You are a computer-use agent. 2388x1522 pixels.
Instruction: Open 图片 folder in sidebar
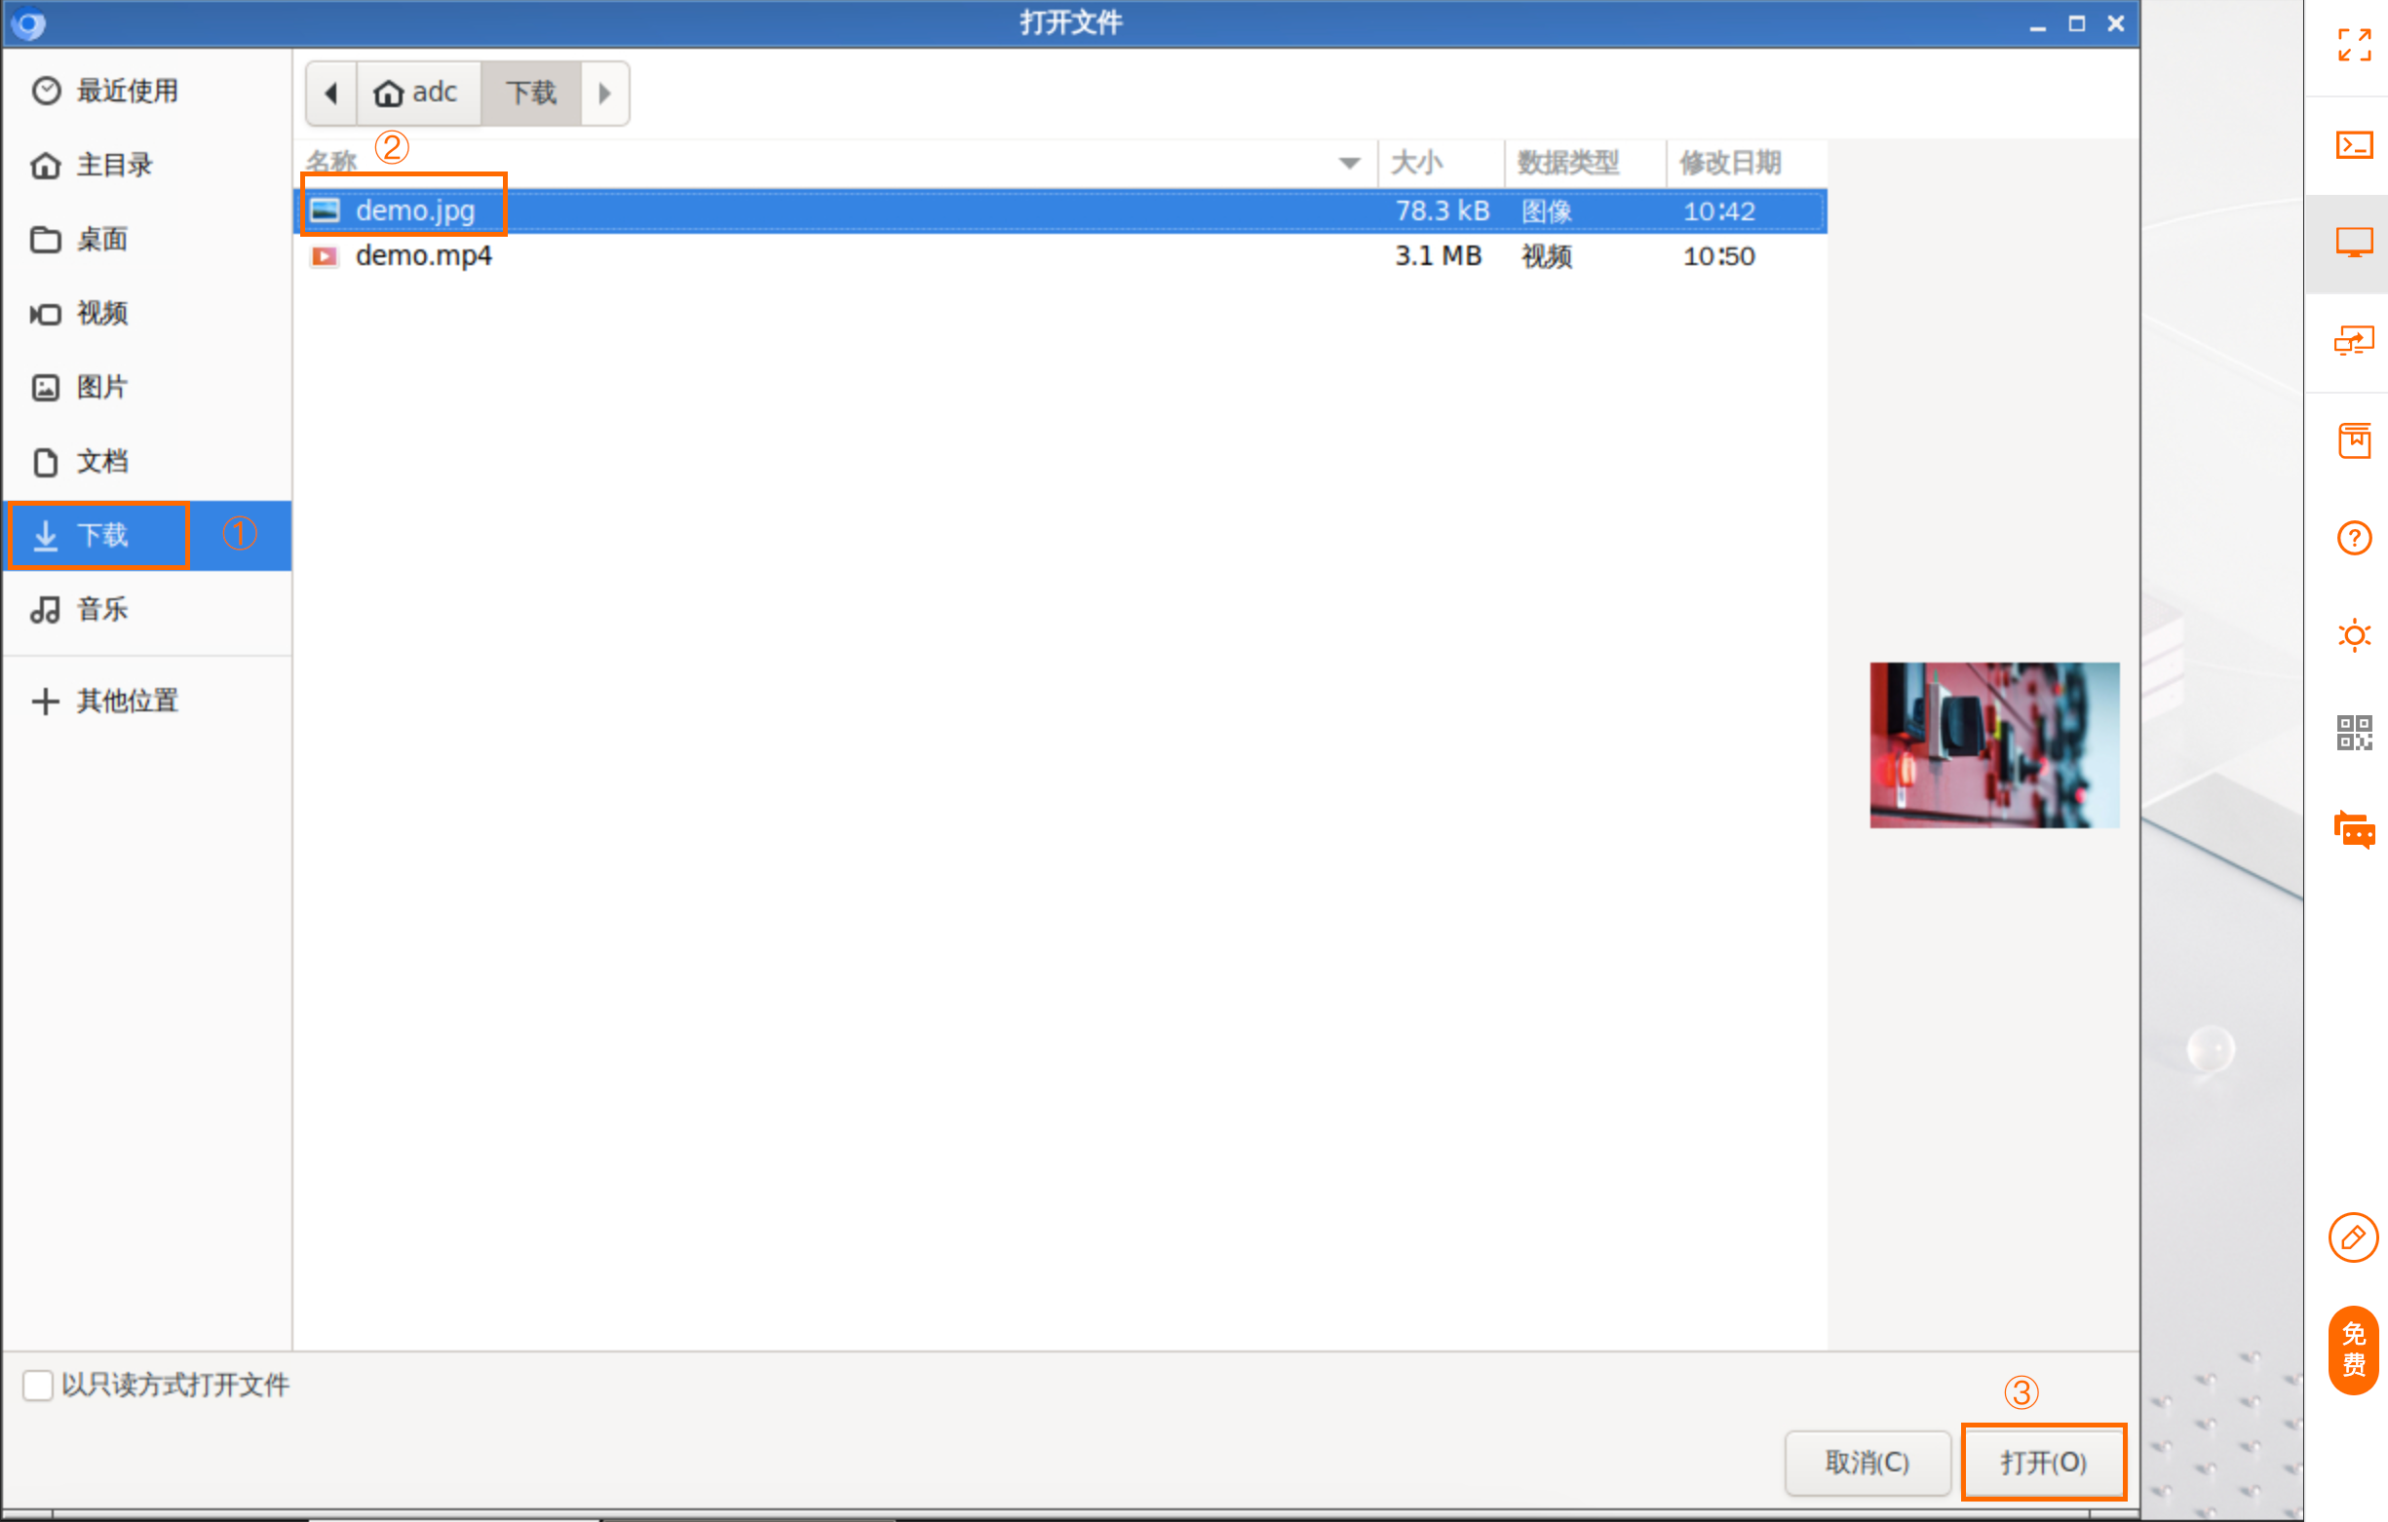(x=101, y=387)
